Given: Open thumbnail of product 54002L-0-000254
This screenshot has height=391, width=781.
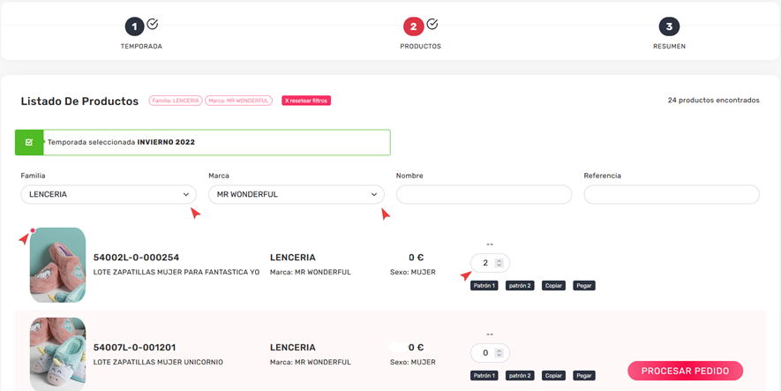Looking at the screenshot, I should 57,265.
